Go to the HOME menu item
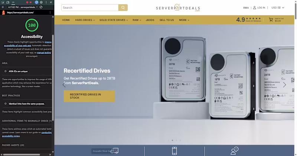The width and height of the screenshot is (297, 156). [x=66, y=20]
